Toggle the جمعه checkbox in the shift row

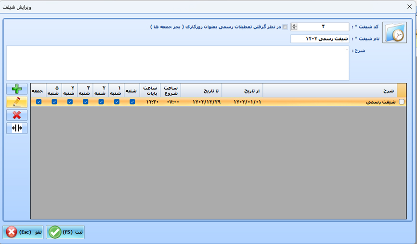coord(39,102)
